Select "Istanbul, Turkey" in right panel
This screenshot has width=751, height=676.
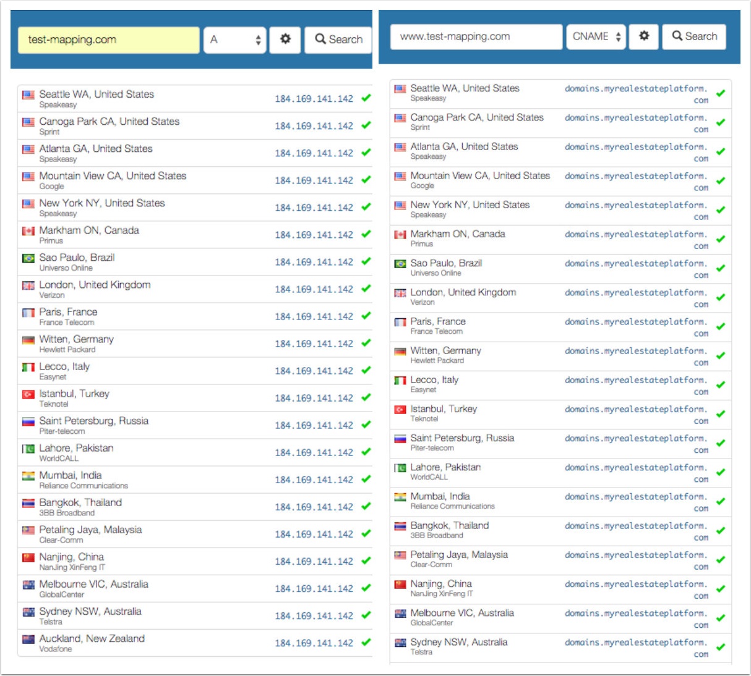click(444, 409)
